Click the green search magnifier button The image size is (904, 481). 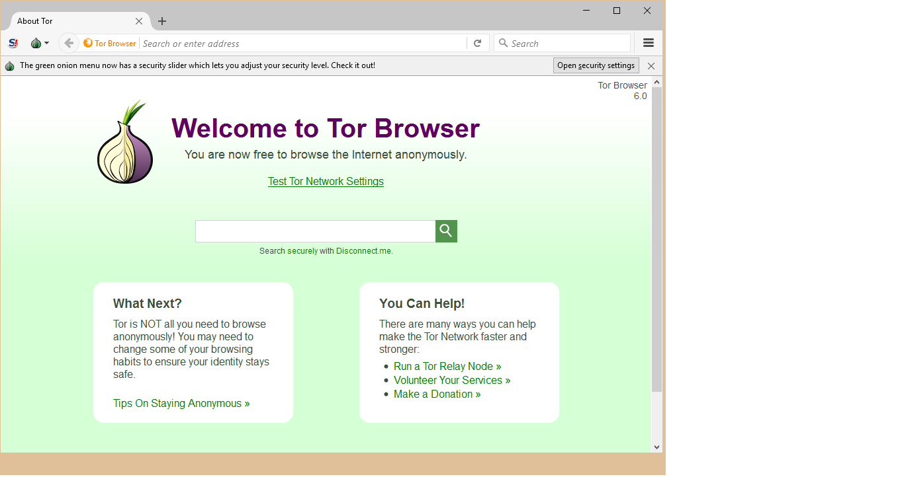[446, 231]
